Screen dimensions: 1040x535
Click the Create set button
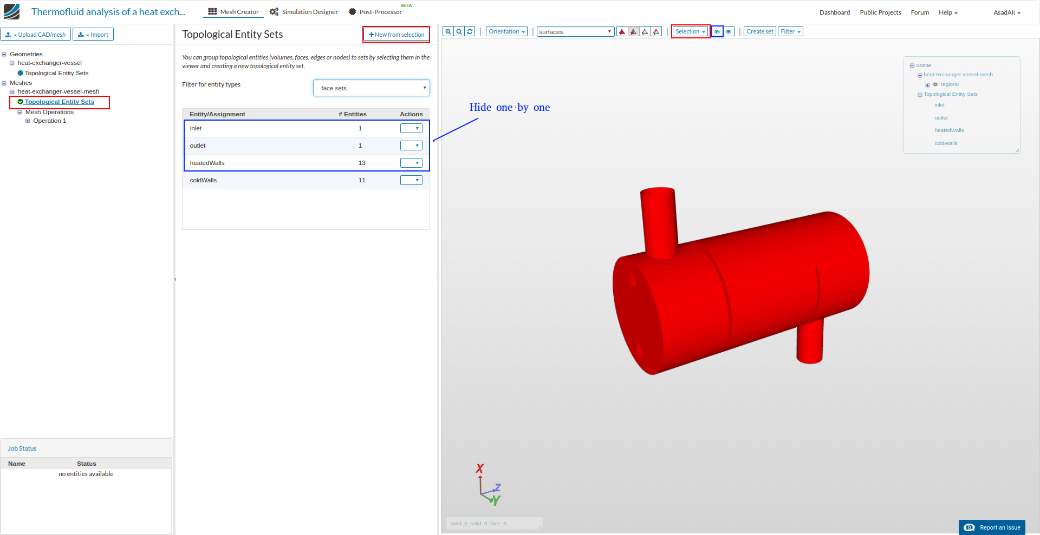(759, 31)
